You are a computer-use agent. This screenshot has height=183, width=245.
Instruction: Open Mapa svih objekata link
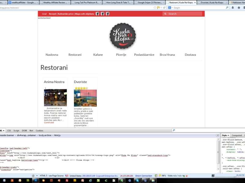(x=85, y=14)
